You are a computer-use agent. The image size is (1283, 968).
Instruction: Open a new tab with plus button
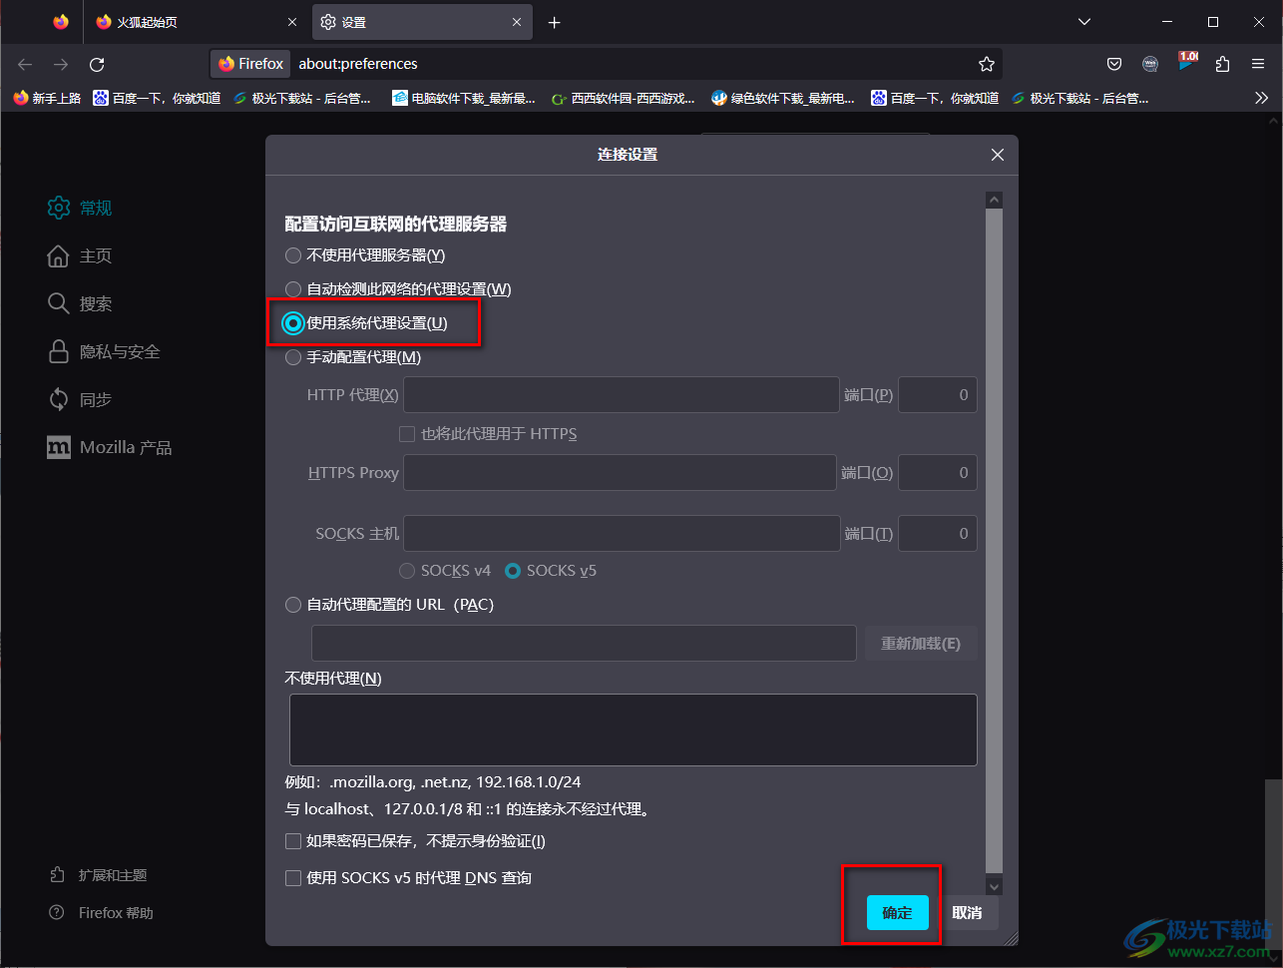click(555, 22)
